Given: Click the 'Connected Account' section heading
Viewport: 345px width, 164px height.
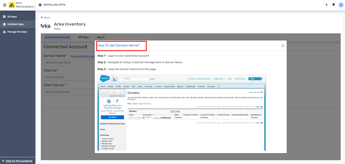Looking at the screenshot, I should [x=65, y=47].
